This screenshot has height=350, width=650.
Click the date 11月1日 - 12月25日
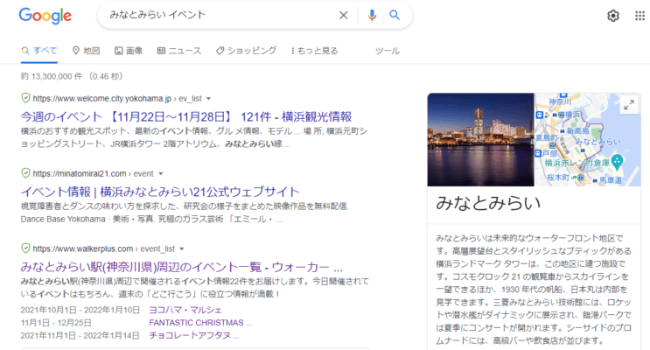point(56,323)
